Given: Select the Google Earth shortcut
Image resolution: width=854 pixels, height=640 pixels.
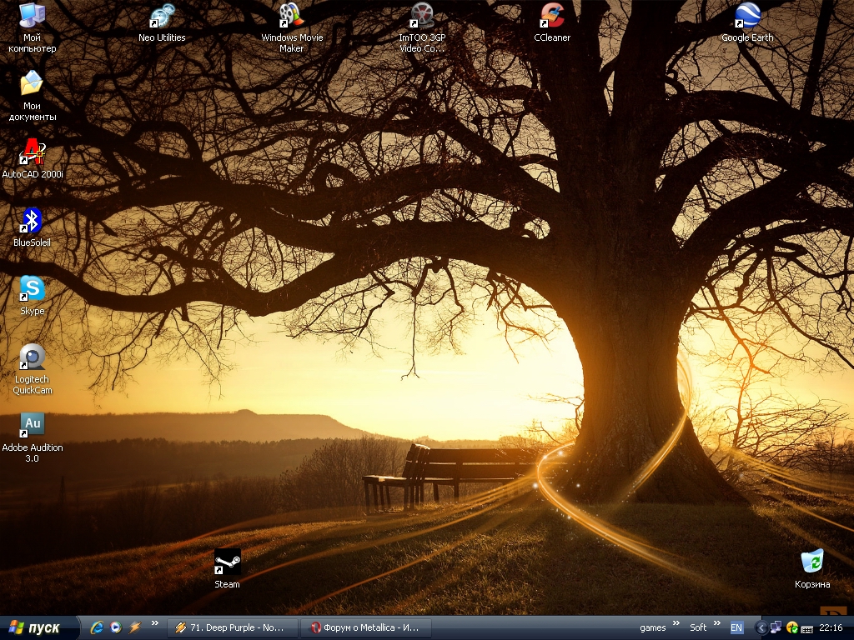Looking at the screenshot, I should [747, 17].
